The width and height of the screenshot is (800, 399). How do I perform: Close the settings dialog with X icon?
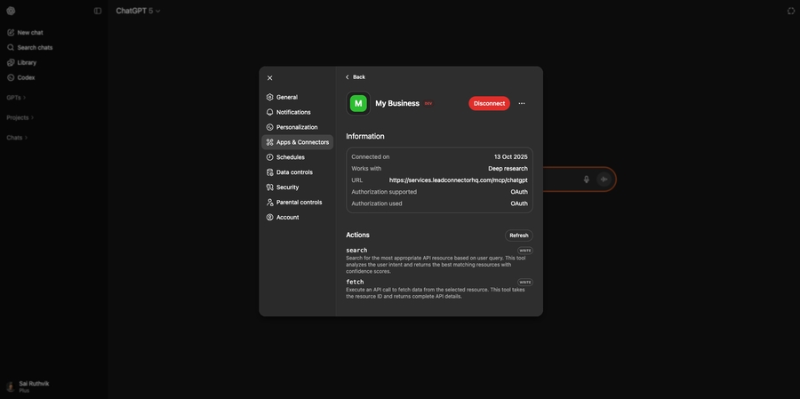point(270,78)
